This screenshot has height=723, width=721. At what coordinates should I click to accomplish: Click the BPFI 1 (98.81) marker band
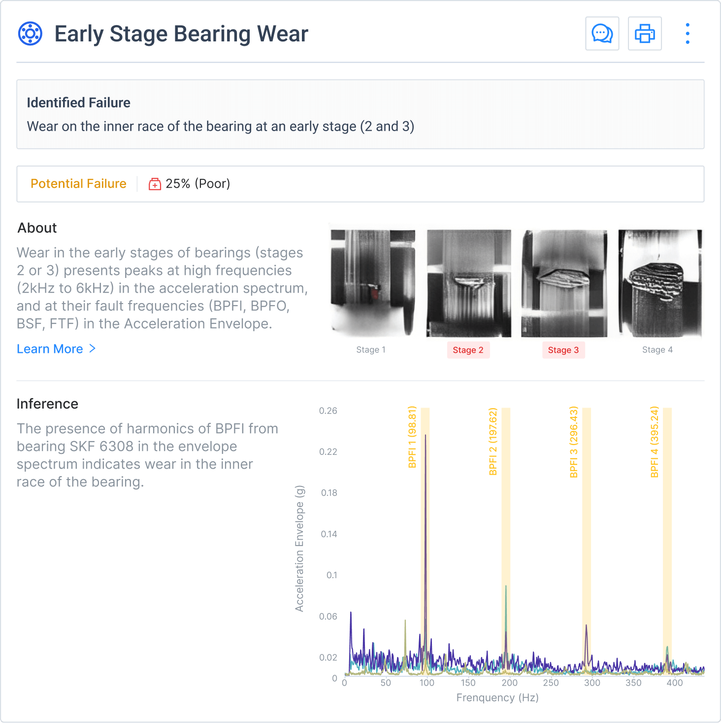pyautogui.click(x=426, y=542)
